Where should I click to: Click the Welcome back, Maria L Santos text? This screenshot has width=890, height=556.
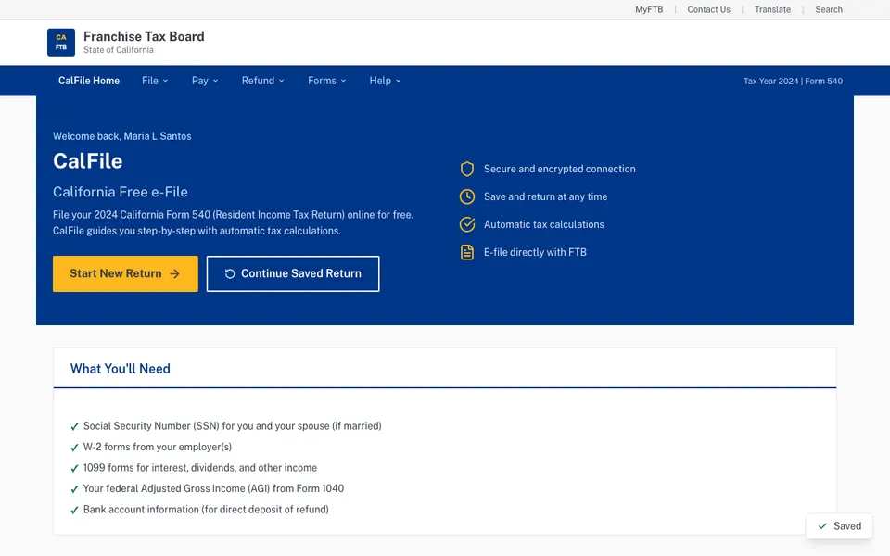(x=122, y=136)
